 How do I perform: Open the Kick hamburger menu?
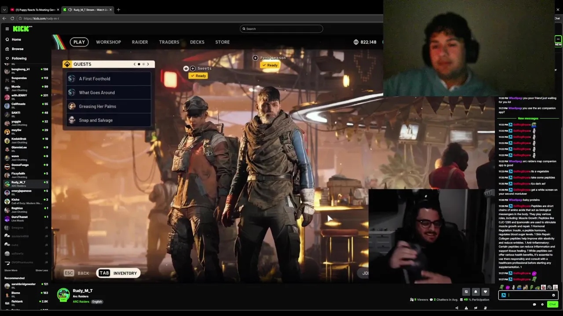pyautogui.click(x=7, y=29)
